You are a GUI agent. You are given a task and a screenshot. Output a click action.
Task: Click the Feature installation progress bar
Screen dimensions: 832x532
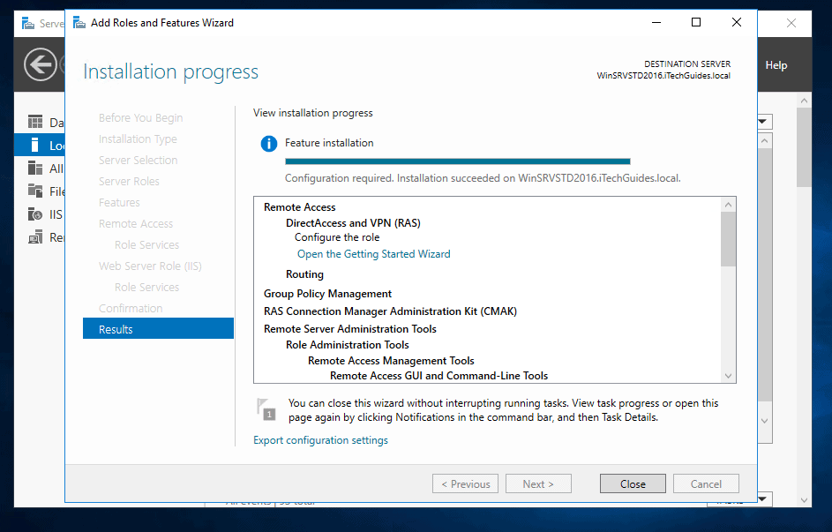point(457,161)
